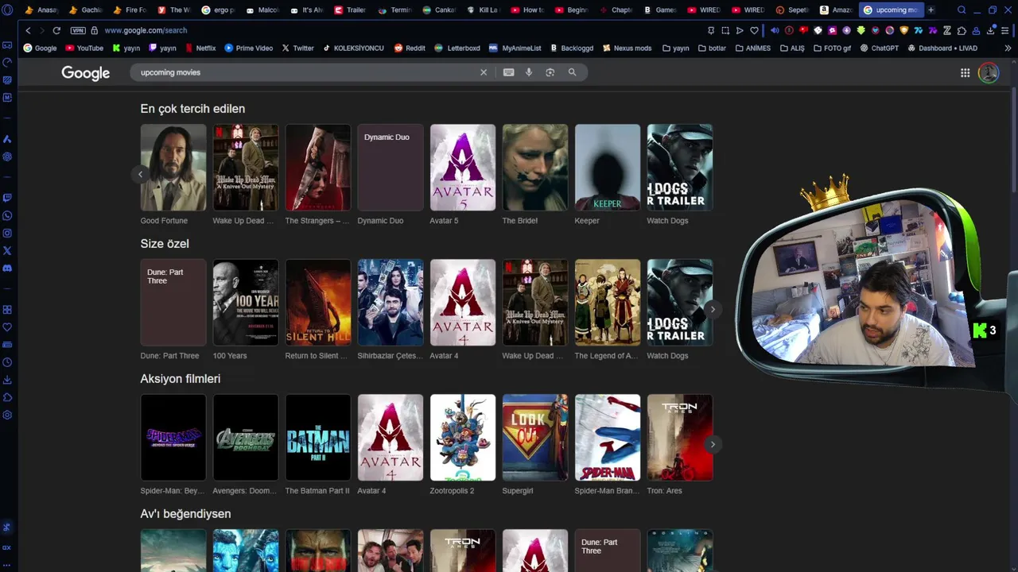Open Discord in the sidebar

click(7, 268)
